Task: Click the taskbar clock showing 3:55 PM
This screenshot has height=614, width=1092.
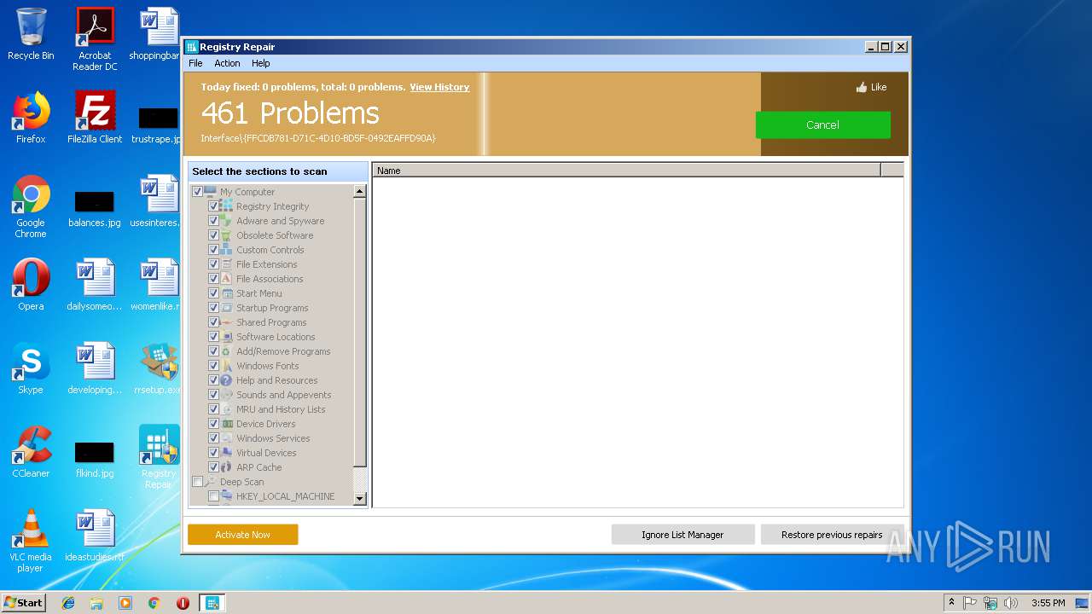Action: pyautogui.click(x=1048, y=603)
